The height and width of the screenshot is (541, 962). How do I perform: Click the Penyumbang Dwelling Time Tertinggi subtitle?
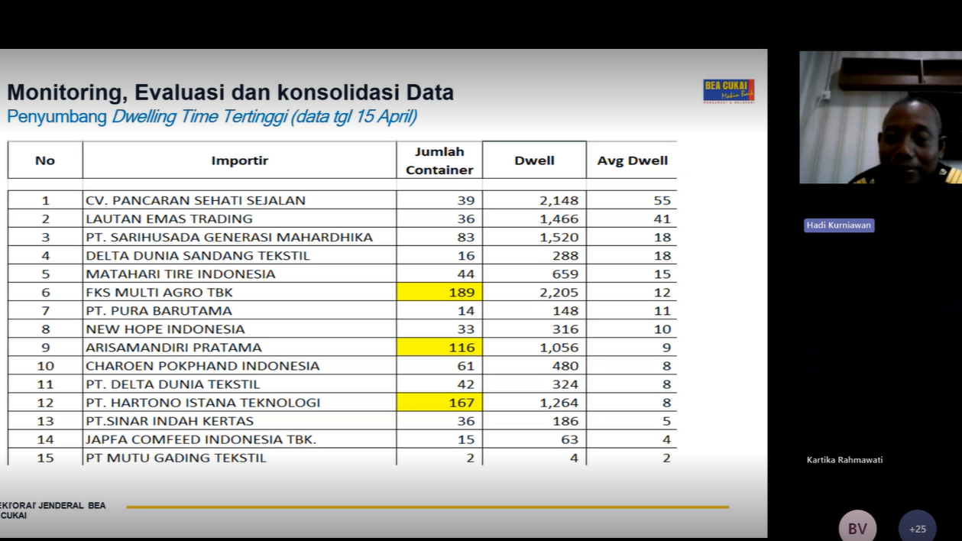(x=212, y=116)
